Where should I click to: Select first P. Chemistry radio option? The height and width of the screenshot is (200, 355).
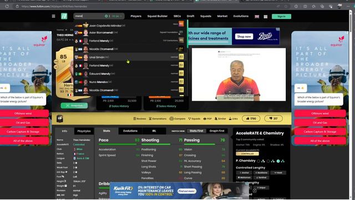(x=258, y=161)
